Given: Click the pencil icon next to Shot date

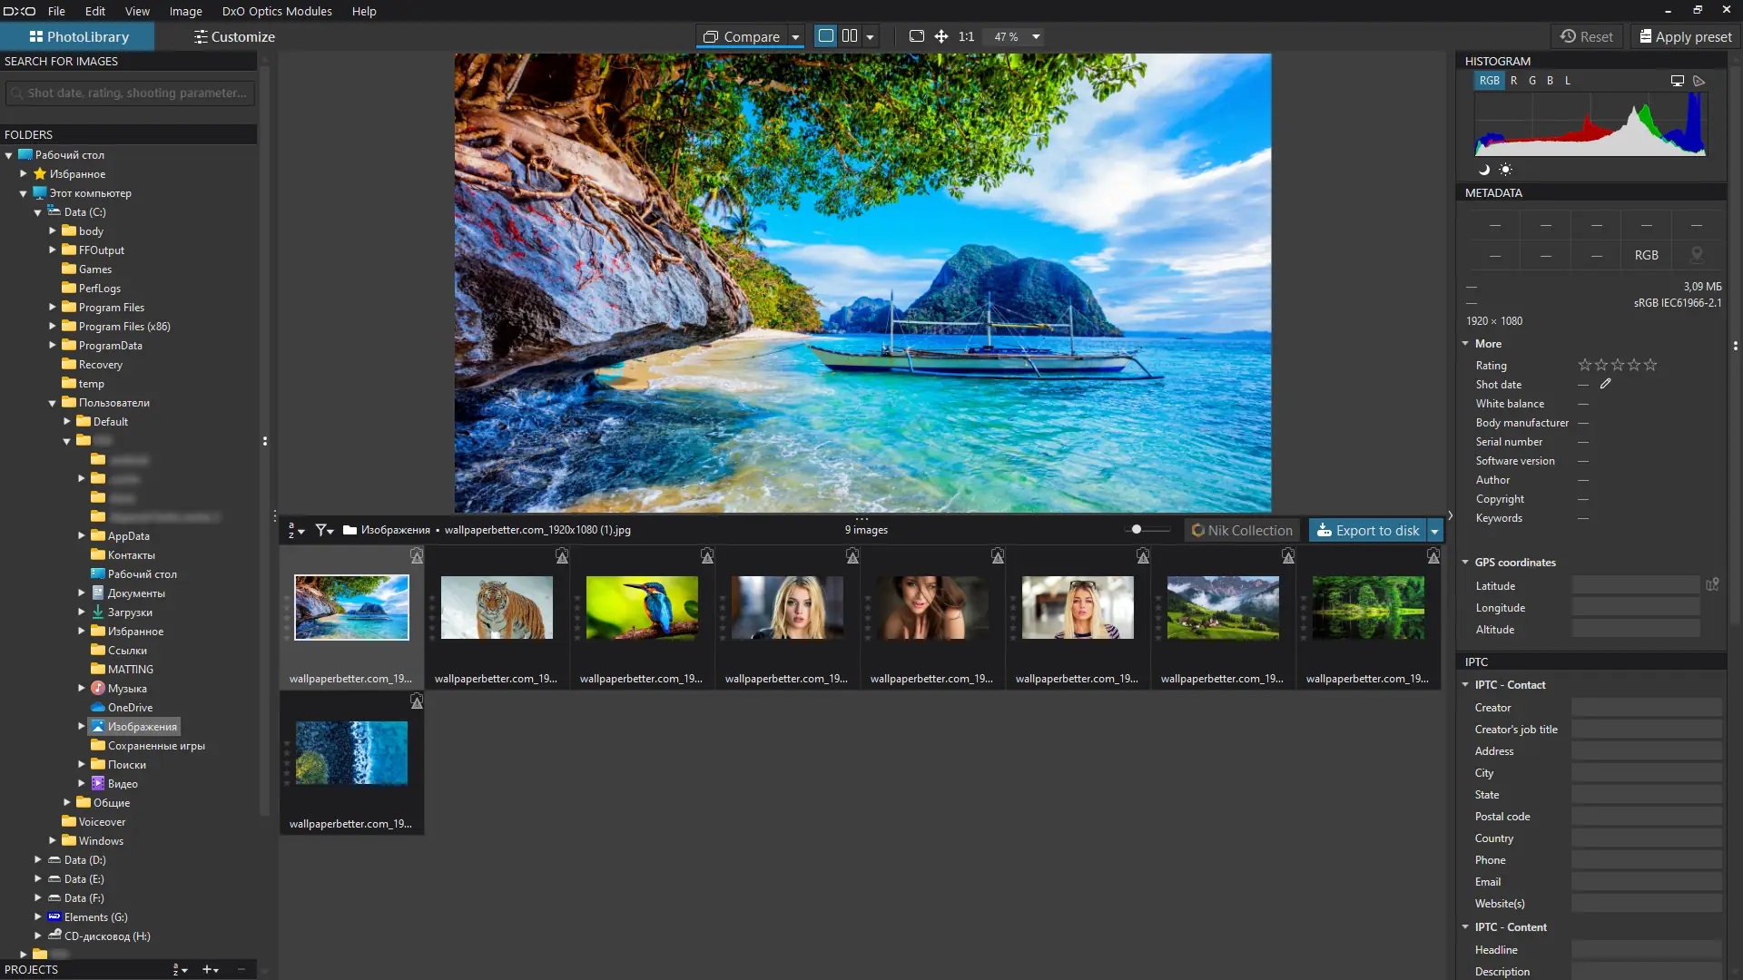Looking at the screenshot, I should [1605, 385].
